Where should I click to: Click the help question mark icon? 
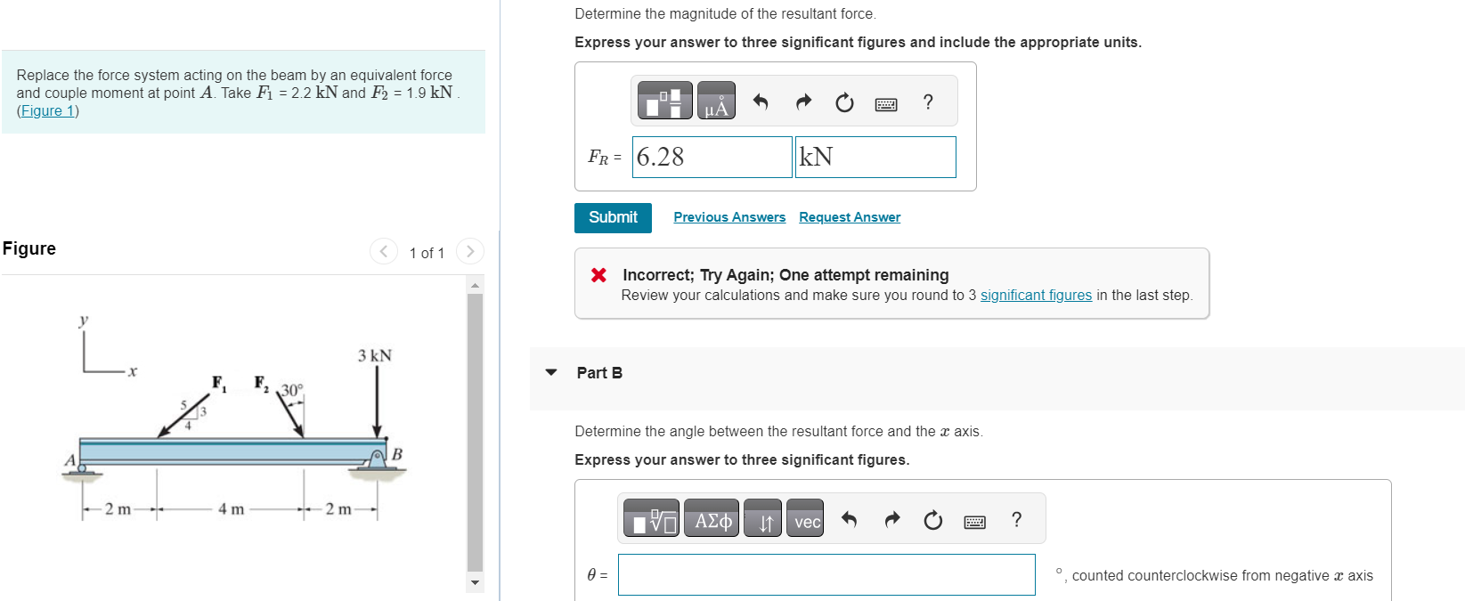[927, 102]
